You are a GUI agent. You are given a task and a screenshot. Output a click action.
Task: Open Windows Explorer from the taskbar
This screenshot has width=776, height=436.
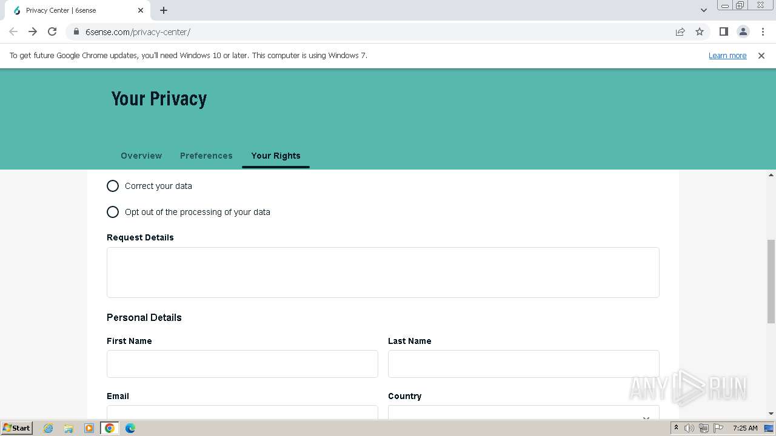tap(69, 428)
